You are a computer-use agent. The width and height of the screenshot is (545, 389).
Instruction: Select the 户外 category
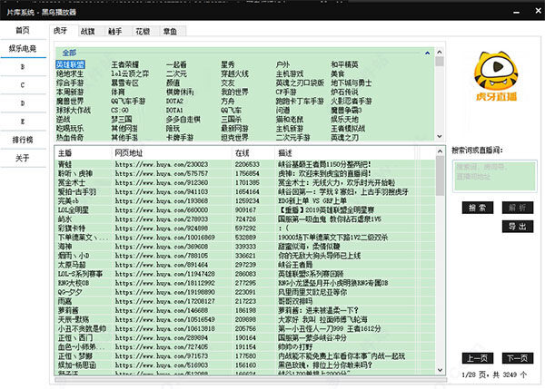click(x=282, y=64)
